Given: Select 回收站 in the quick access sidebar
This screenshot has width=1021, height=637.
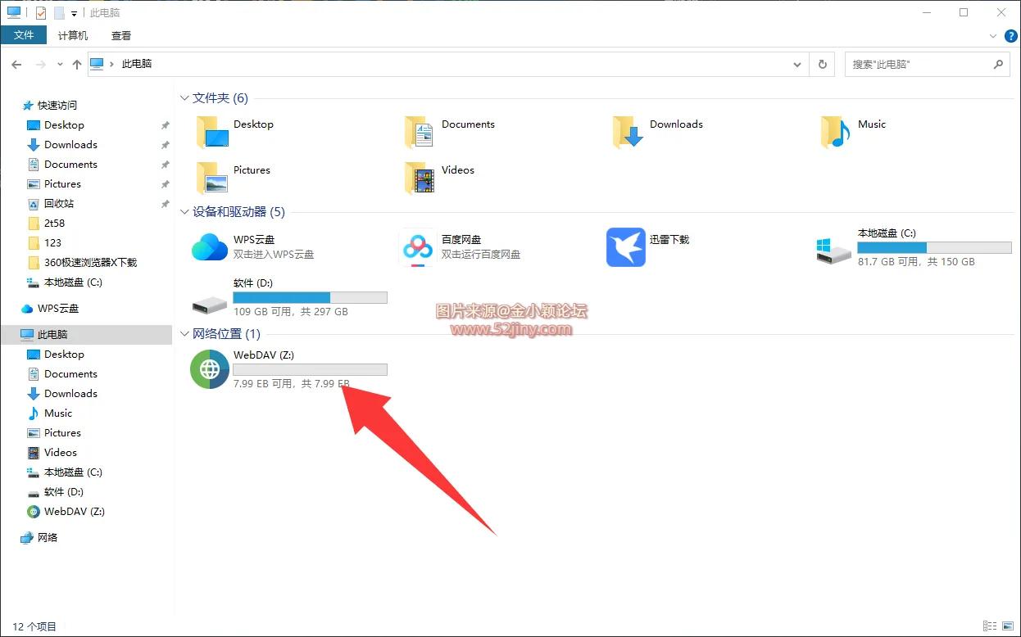Looking at the screenshot, I should tap(59, 203).
